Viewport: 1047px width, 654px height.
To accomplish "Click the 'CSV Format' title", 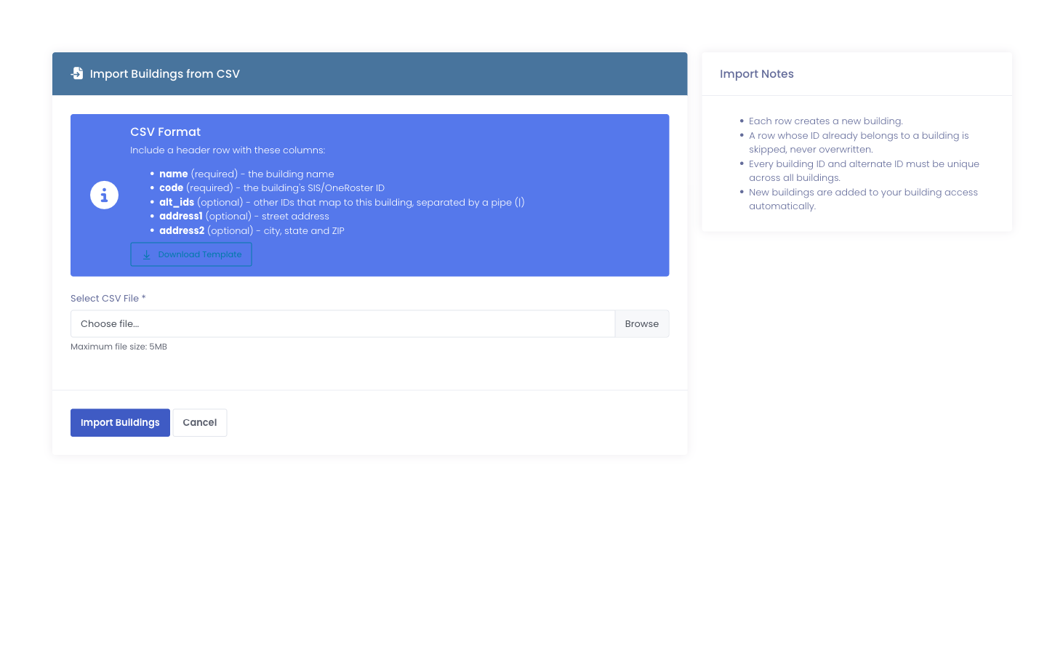I will coord(165,132).
